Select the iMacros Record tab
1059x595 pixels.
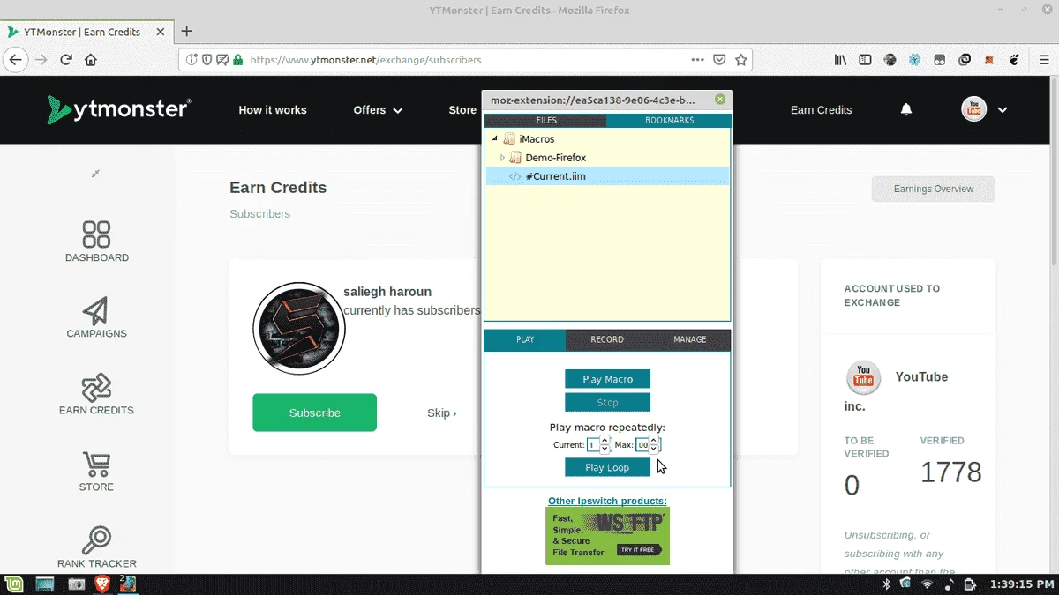607,339
